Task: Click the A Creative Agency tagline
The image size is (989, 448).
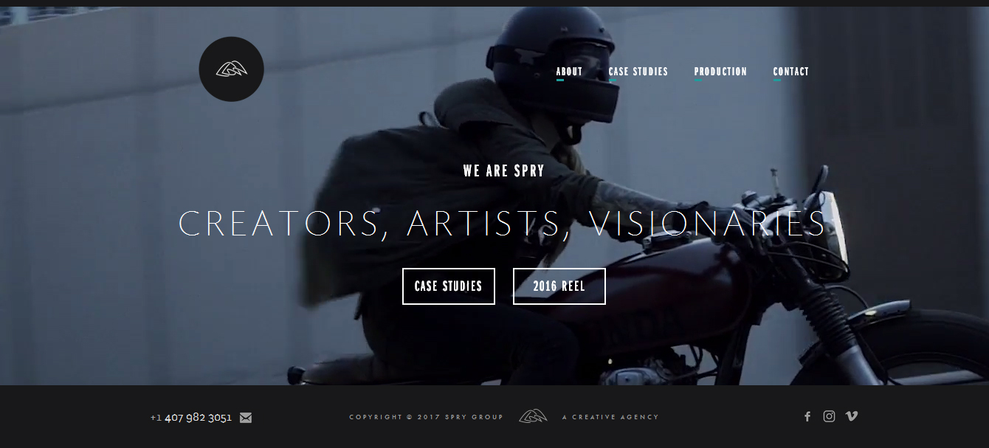Action: tap(610, 417)
